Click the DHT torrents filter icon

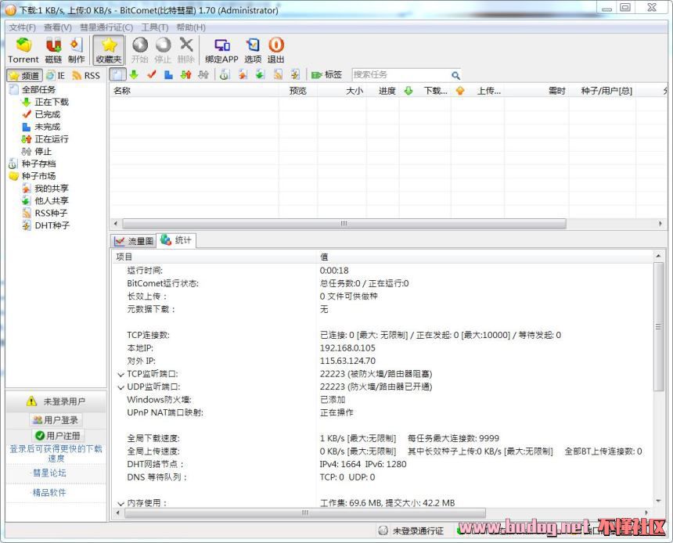point(295,74)
